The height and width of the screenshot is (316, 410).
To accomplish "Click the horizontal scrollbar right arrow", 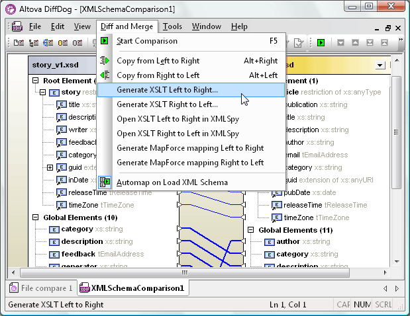I will [x=385, y=273].
